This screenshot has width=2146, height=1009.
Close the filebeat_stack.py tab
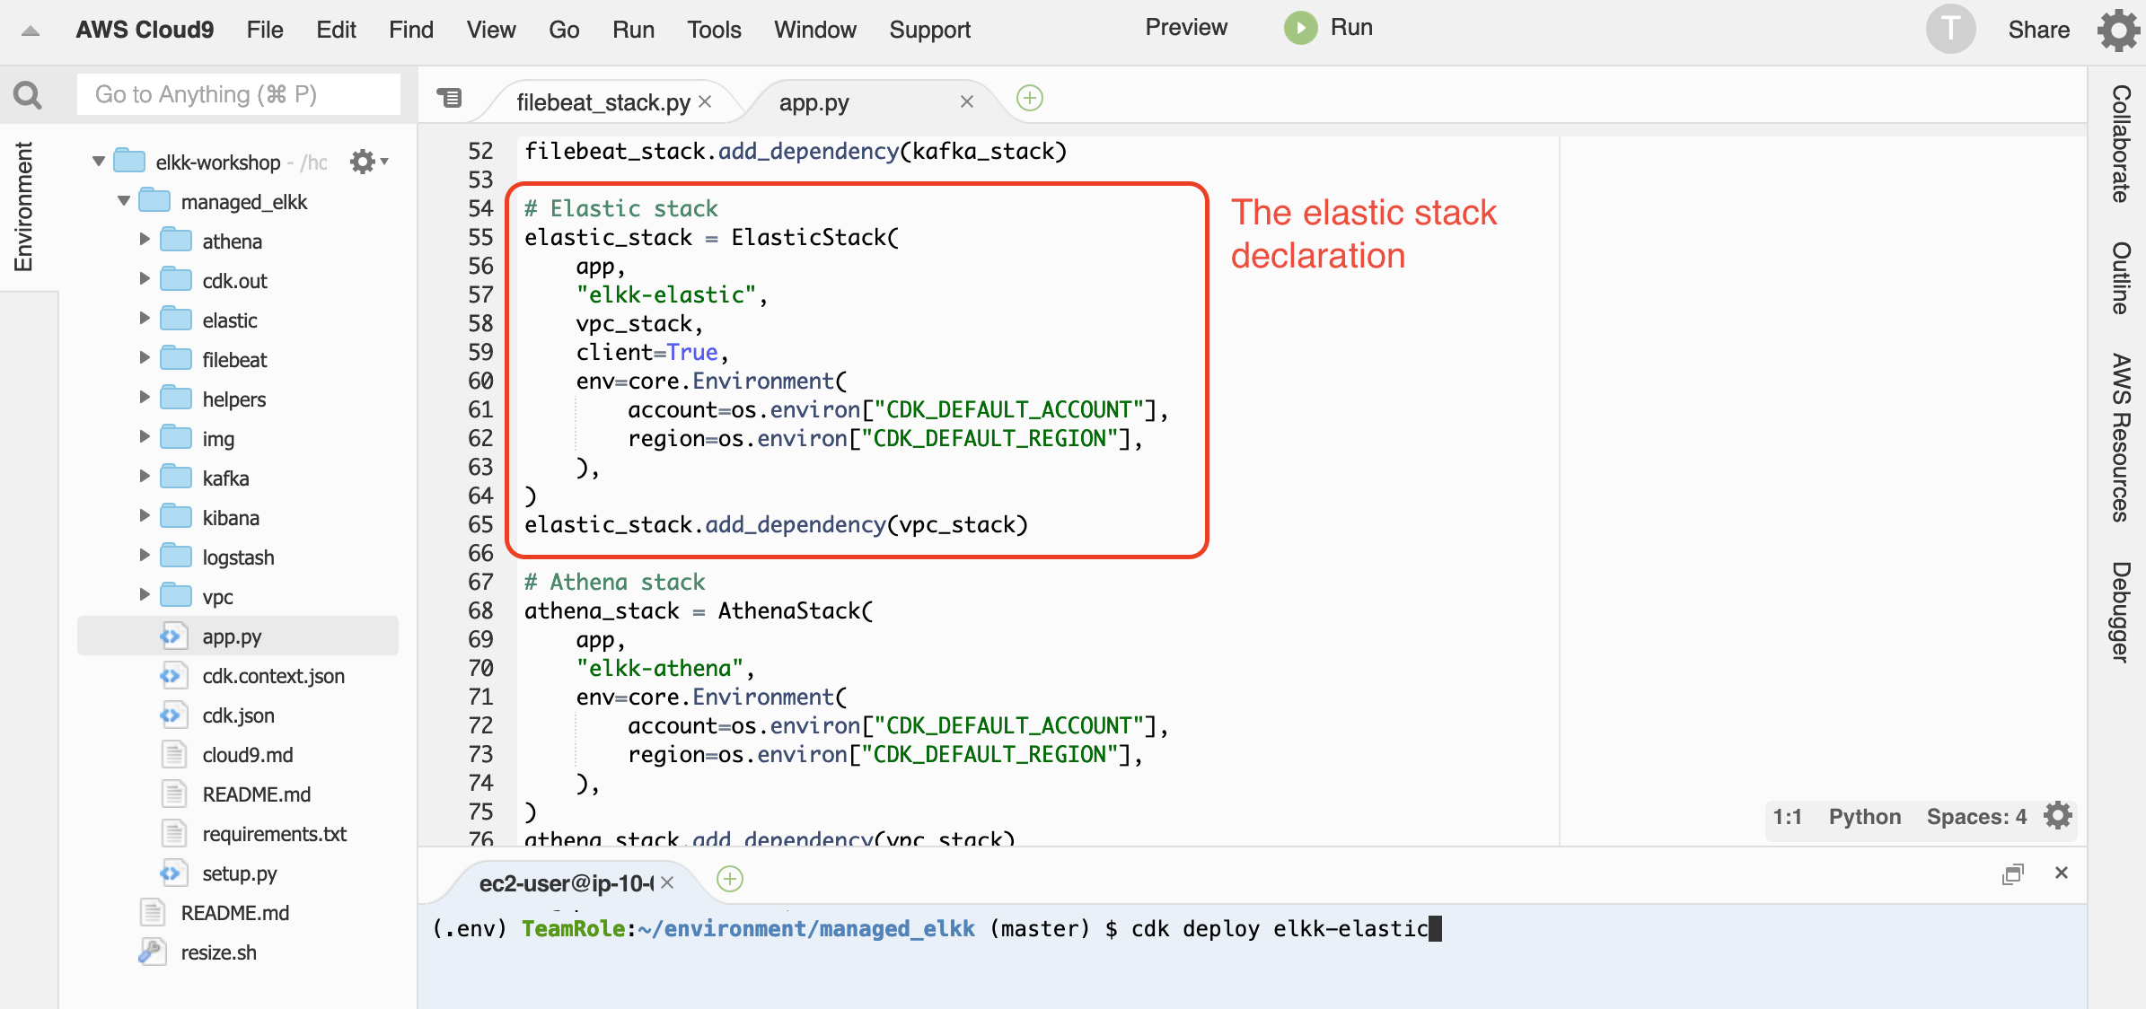[705, 101]
